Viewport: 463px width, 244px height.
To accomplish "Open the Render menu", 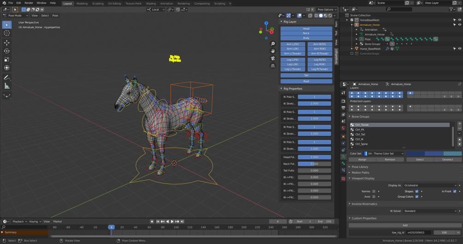I will [29, 3].
